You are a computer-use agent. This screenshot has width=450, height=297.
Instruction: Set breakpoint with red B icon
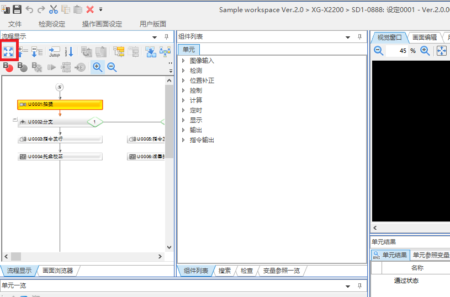(x=8, y=67)
